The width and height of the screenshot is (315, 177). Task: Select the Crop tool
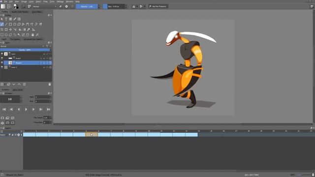[x=2, y=29]
